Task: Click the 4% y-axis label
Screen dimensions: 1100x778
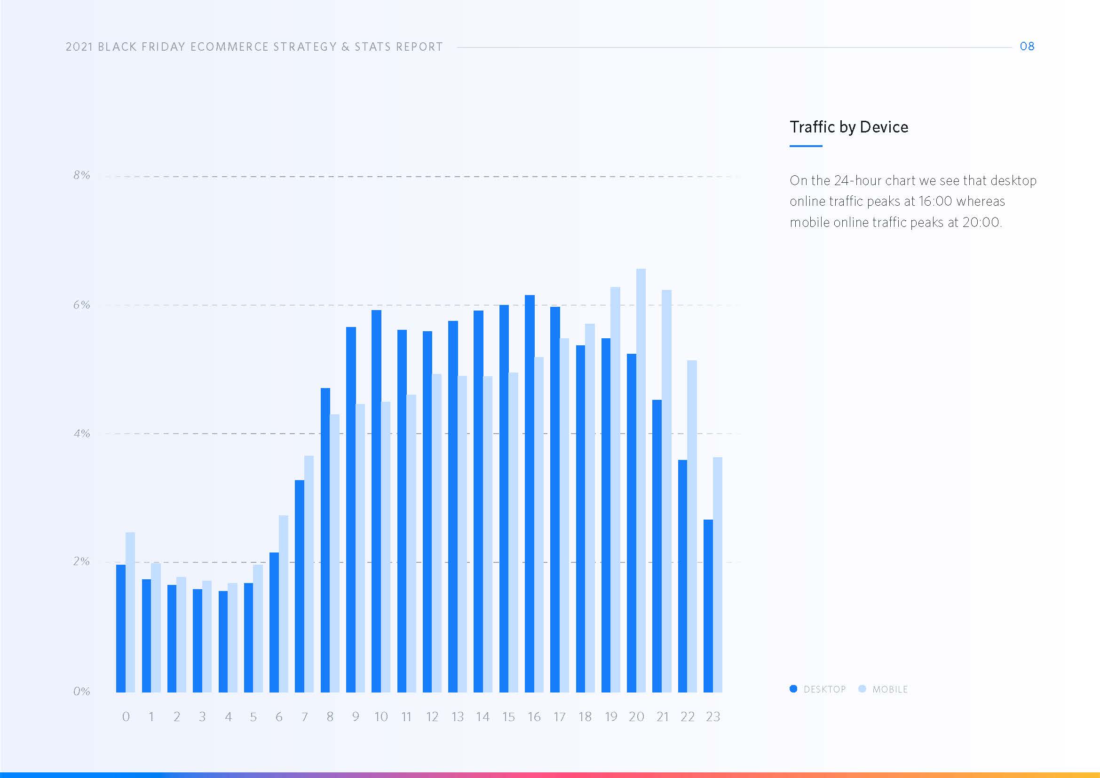Action: (x=81, y=434)
